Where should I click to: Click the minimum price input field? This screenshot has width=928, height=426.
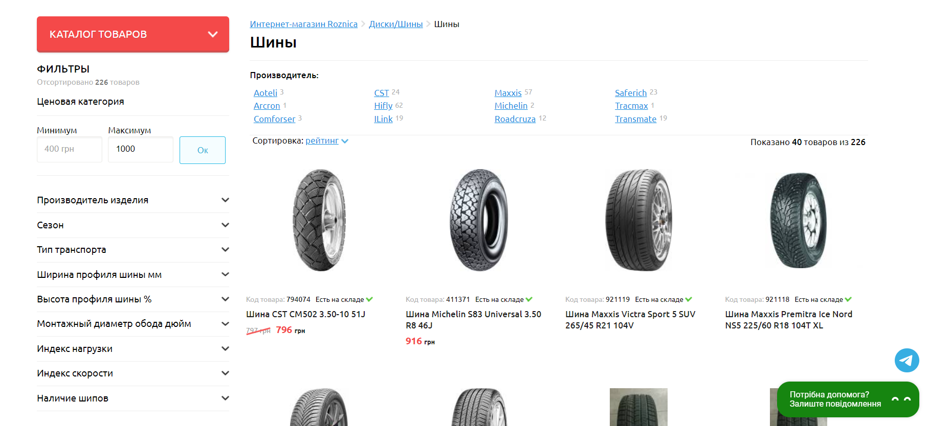click(70, 149)
